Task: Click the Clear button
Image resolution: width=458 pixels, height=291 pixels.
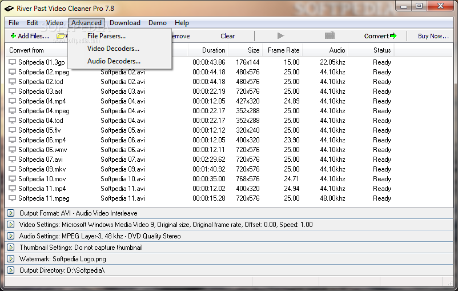Action: click(x=227, y=36)
